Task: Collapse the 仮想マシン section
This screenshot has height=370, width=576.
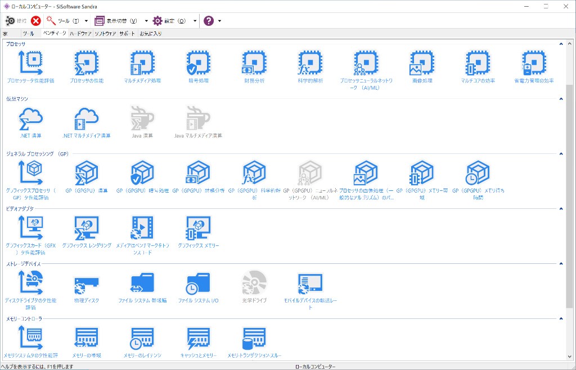Action: coord(561,99)
